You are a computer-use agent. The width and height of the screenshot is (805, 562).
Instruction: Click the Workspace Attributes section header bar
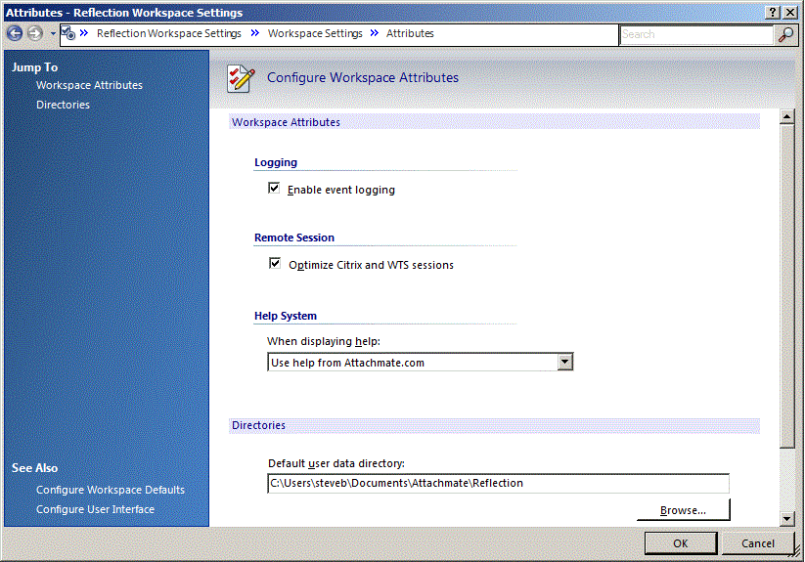coord(494,122)
